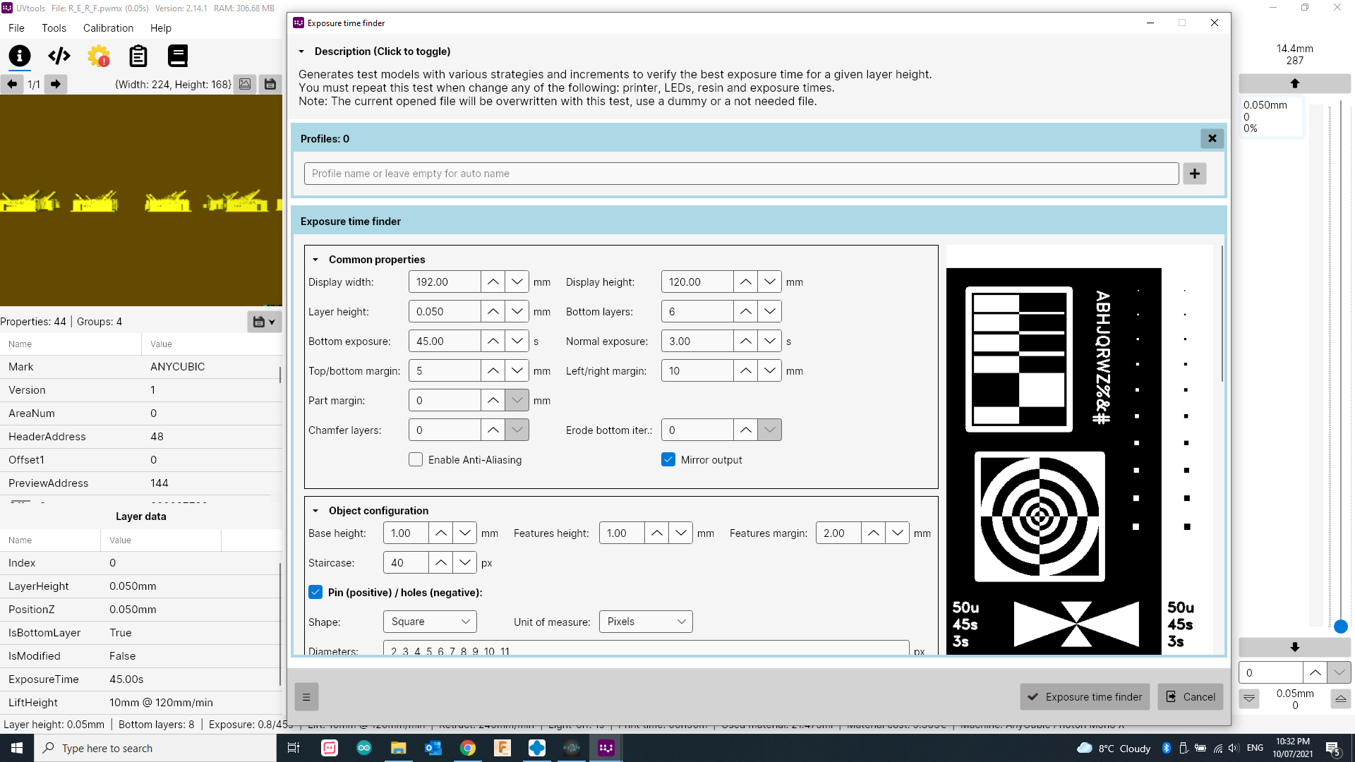Screen dimensions: 1355x762
Task: Open the Shape dropdown showing Square
Action: click(429, 622)
